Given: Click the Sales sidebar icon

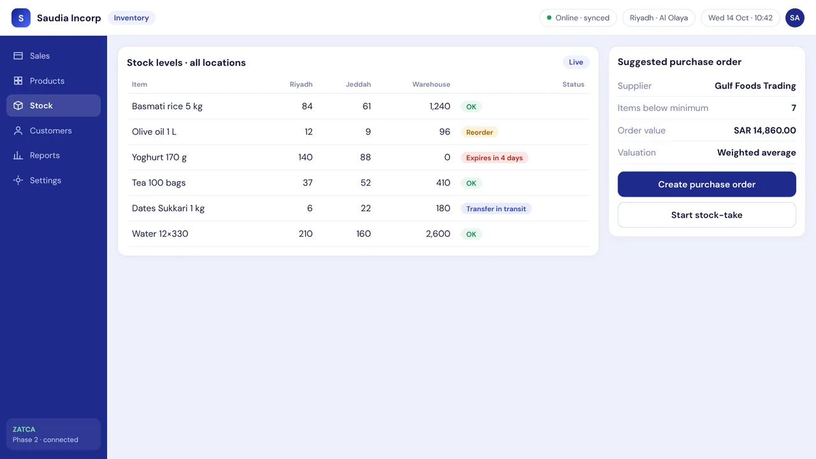Looking at the screenshot, I should coord(18,56).
